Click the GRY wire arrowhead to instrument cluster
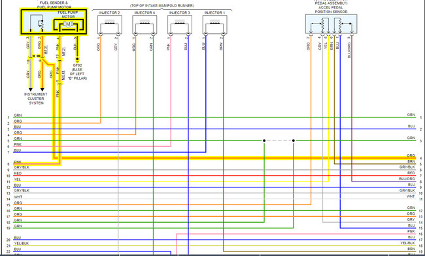Image resolution: width=425 pixels, height=256 pixels. point(30,89)
